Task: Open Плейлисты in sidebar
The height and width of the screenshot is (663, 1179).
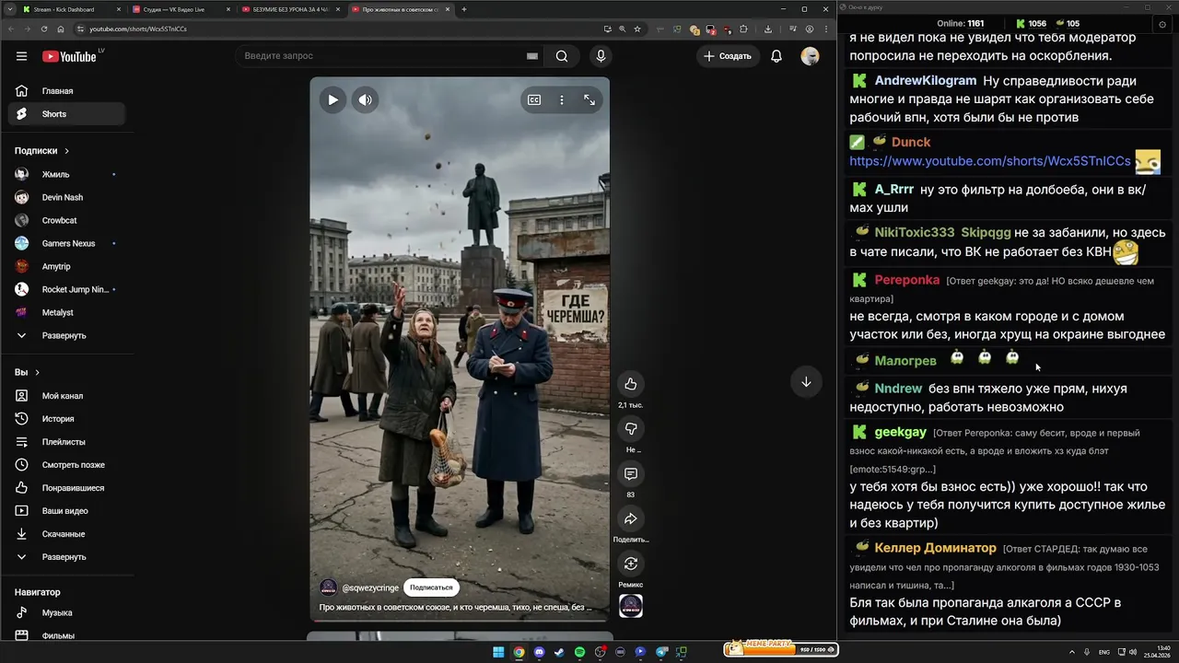Action: click(x=66, y=442)
